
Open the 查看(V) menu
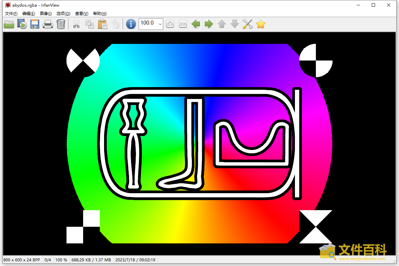[81, 14]
